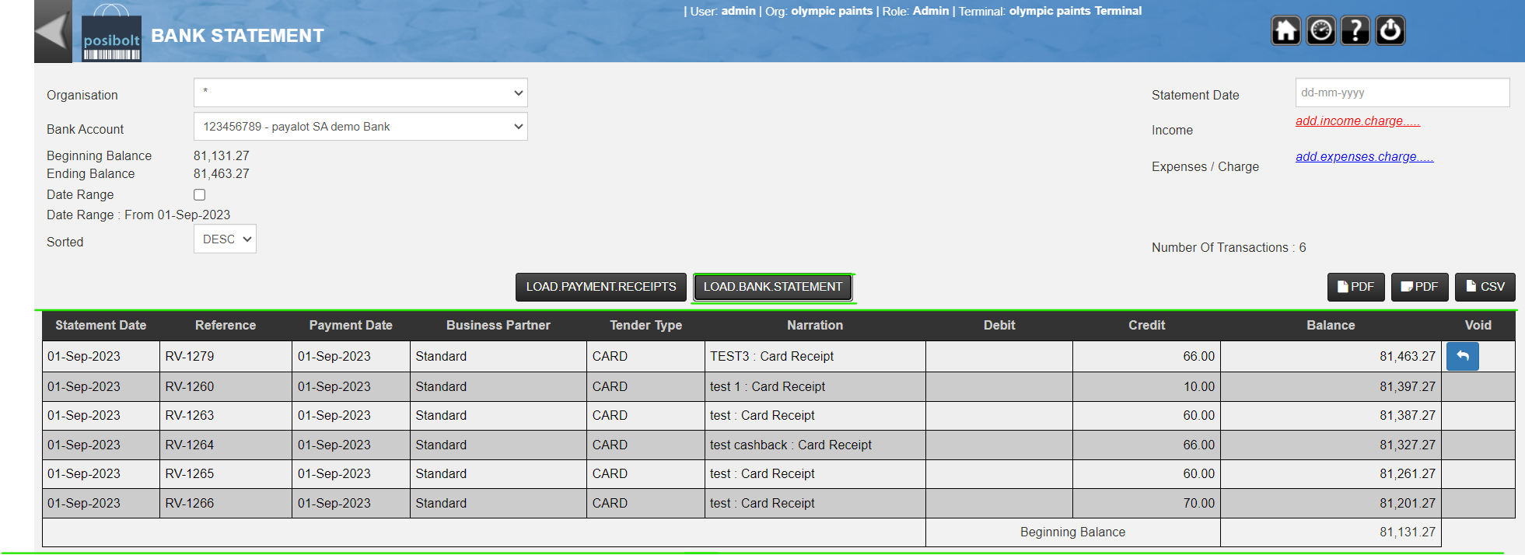Open the dashboard gauge icon
Viewport: 1525px width, 555px height.
tap(1320, 31)
